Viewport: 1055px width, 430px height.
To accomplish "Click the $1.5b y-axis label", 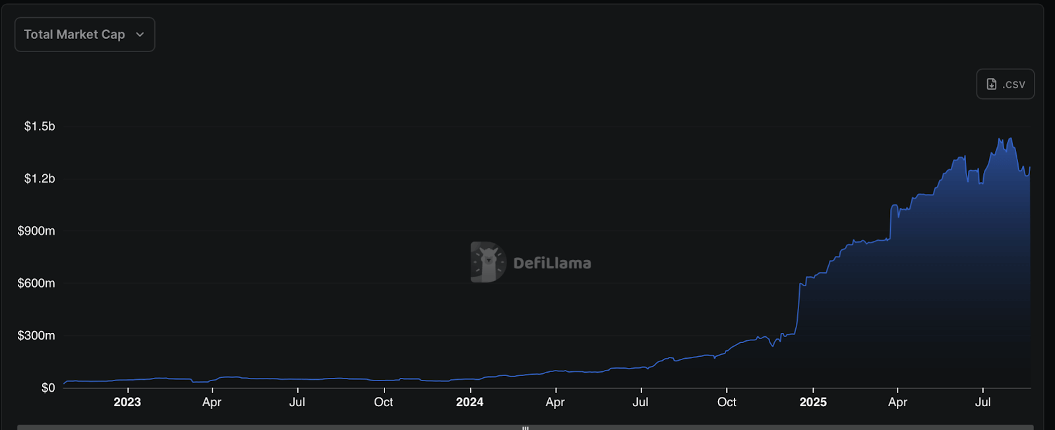I will click(40, 126).
